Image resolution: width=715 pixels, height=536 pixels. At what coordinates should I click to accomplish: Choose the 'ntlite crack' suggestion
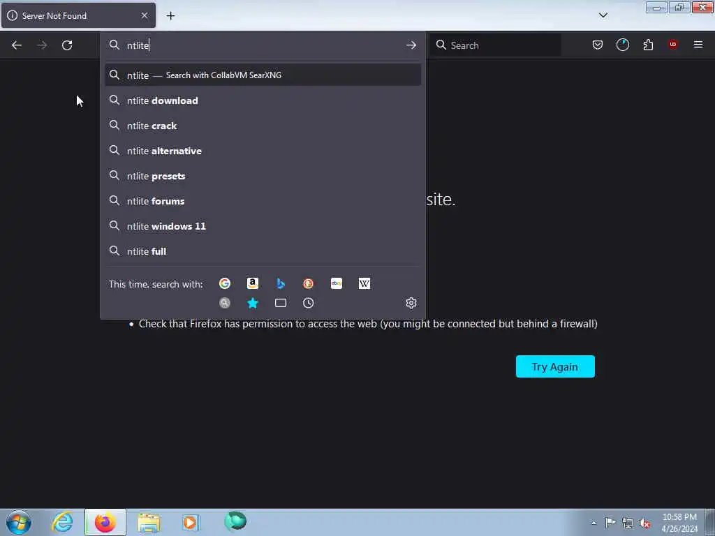[263, 126]
